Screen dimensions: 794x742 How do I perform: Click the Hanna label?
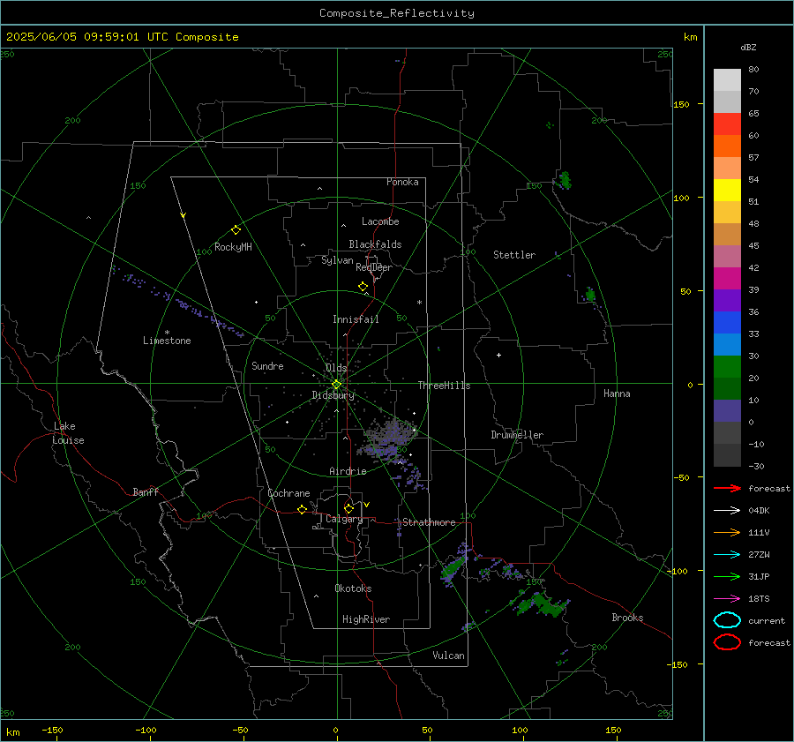tap(617, 393)
